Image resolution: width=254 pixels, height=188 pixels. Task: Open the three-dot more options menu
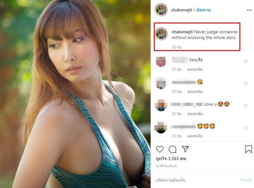(249, 10)
